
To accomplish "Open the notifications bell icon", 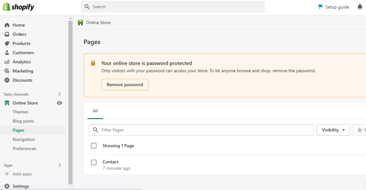I will [360, 7].
